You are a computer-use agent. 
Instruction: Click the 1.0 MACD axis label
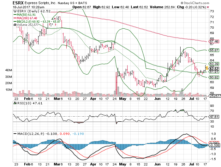pos(214,134)
